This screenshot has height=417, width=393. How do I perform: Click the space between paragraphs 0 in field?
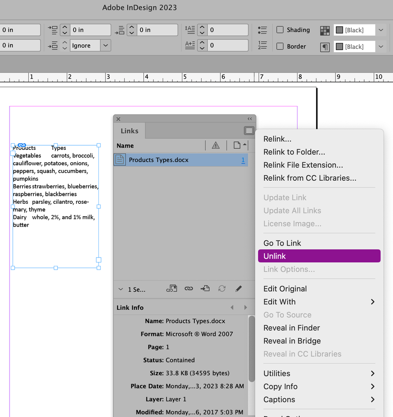tap(157, 30)
